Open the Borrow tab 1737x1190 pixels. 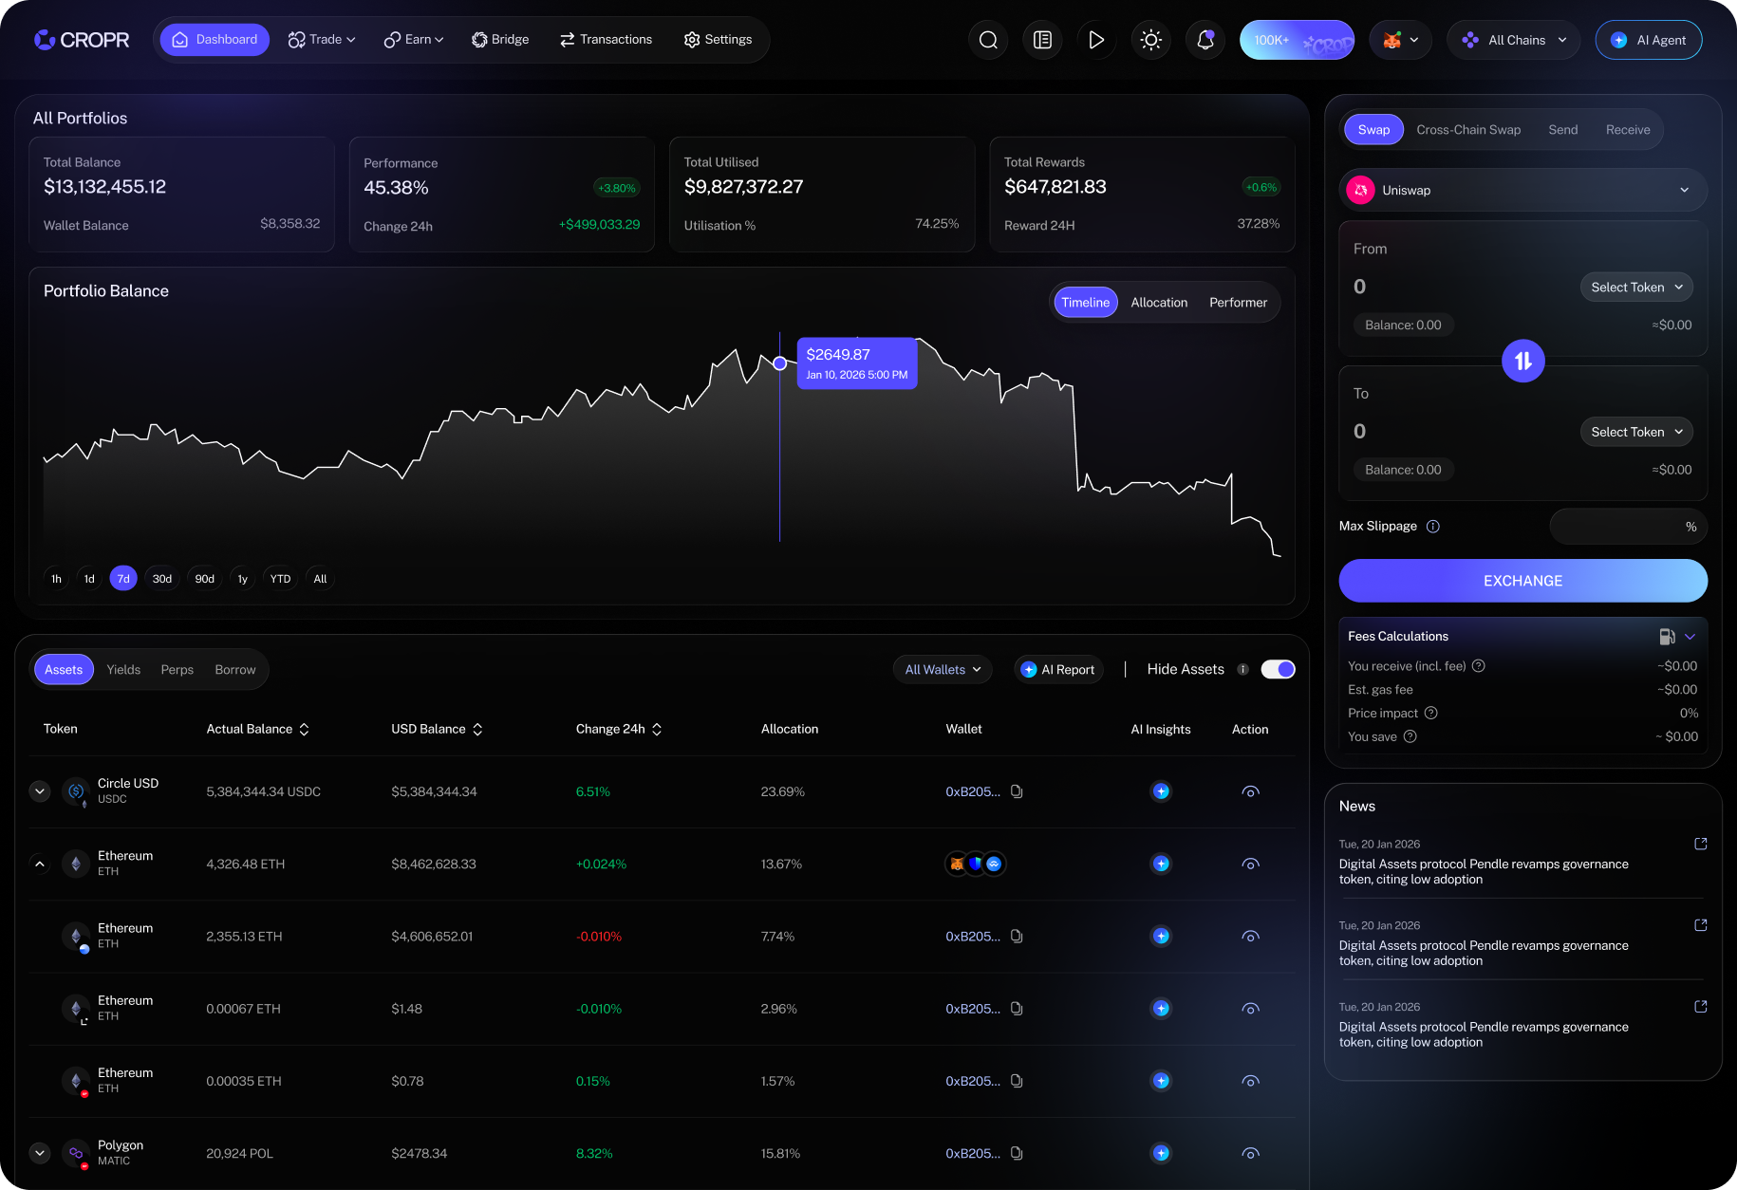(x=235, y=670)
